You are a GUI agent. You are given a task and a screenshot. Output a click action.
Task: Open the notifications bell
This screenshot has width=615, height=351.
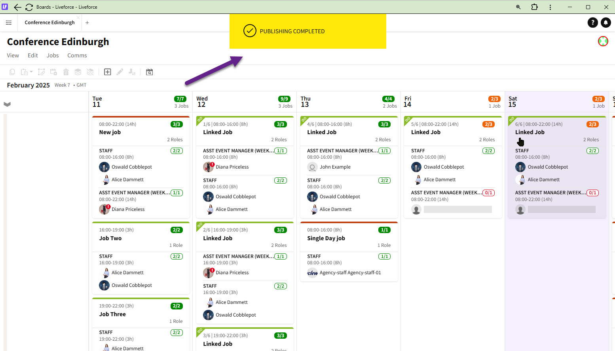point(606,23)
